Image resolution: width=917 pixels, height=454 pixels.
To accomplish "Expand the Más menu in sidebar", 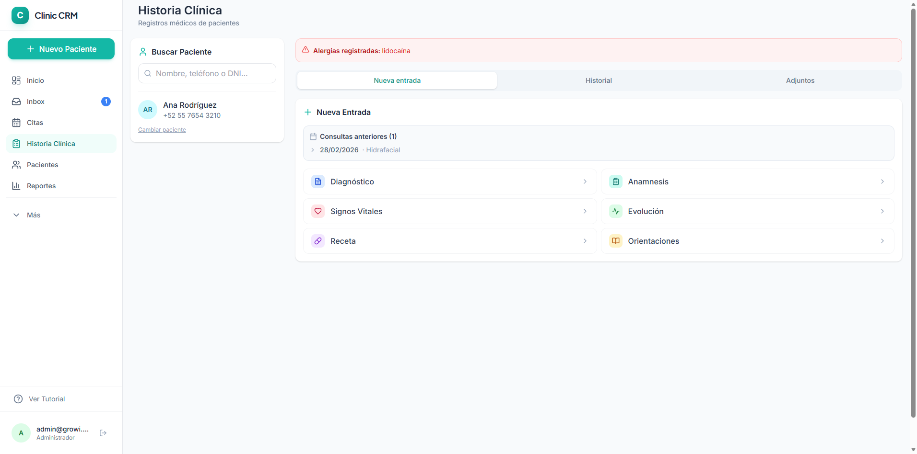I will (61, 215).
